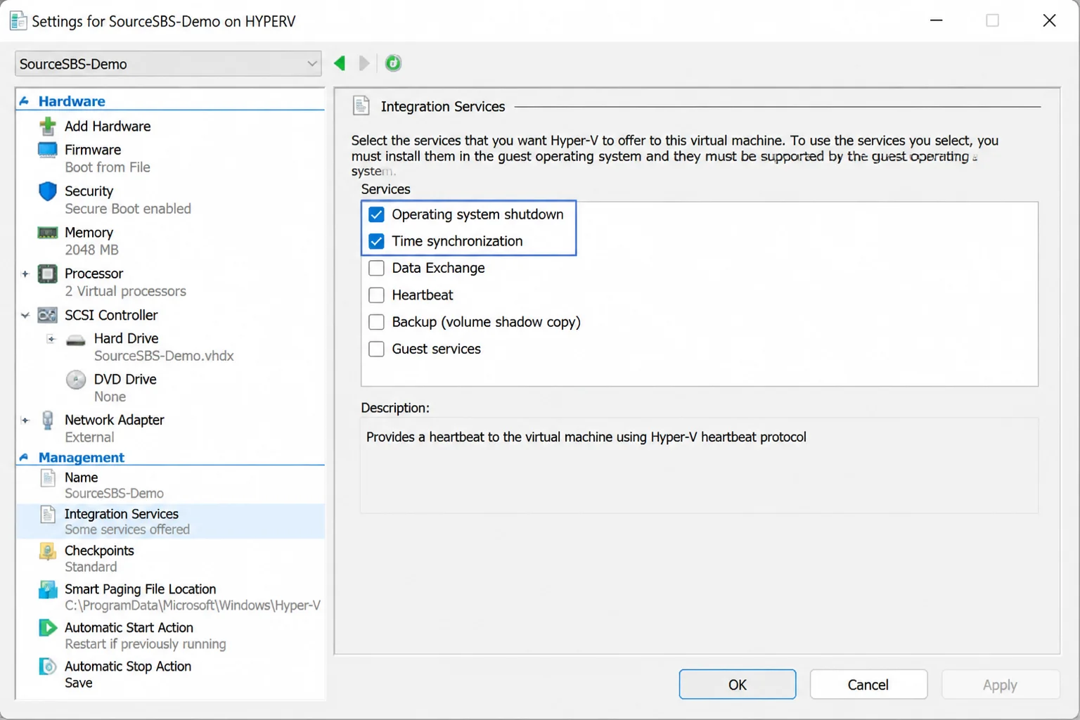This screenshot has height=720, width=1080.
Task: Minimize the Settings window
Action: 936,20
